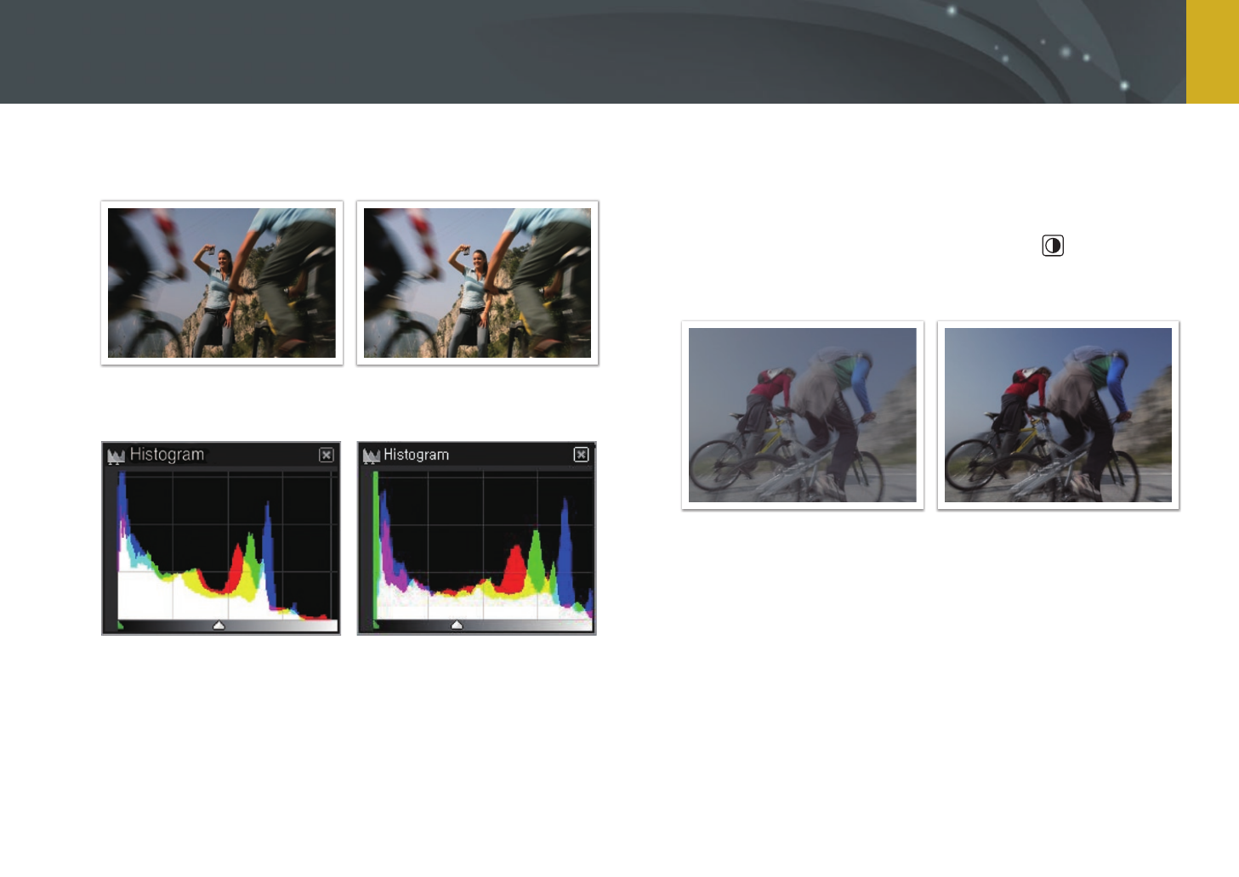
Task: Click the red peak in the left histogram
Action: 237,569
